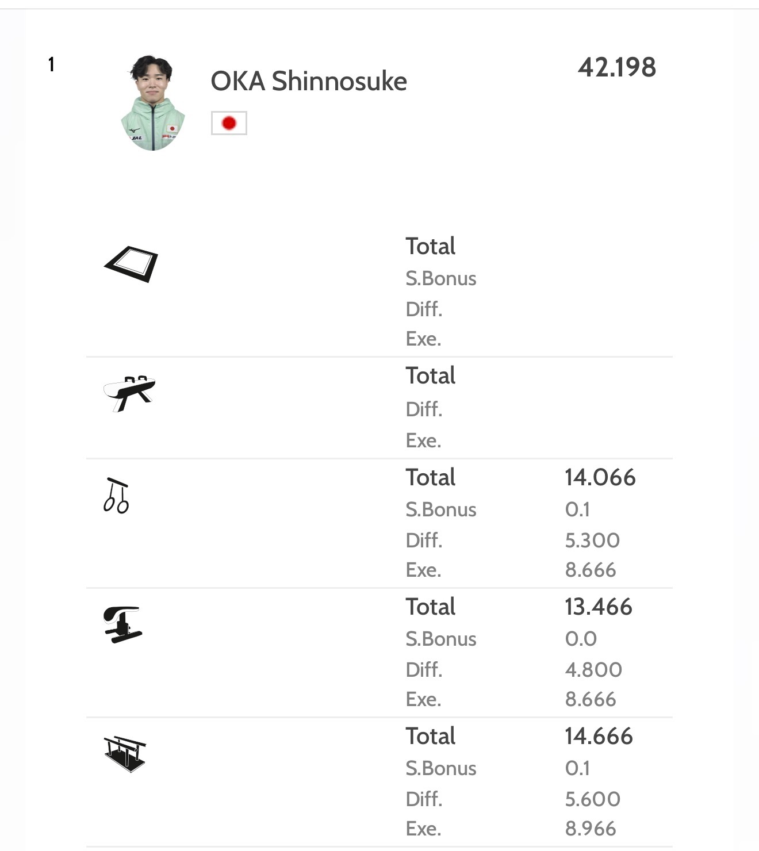Image resolution: width=759 pixels, height=851 pixels.
Task: Click the rings total score 14.066
Action: tap(600, 477)
